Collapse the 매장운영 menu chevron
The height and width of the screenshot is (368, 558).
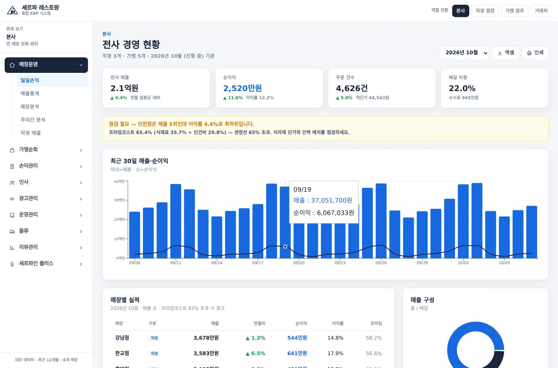click(x=81, y=65)
